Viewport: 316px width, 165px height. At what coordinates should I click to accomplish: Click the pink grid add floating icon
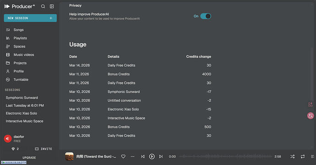tap(311, 104)
